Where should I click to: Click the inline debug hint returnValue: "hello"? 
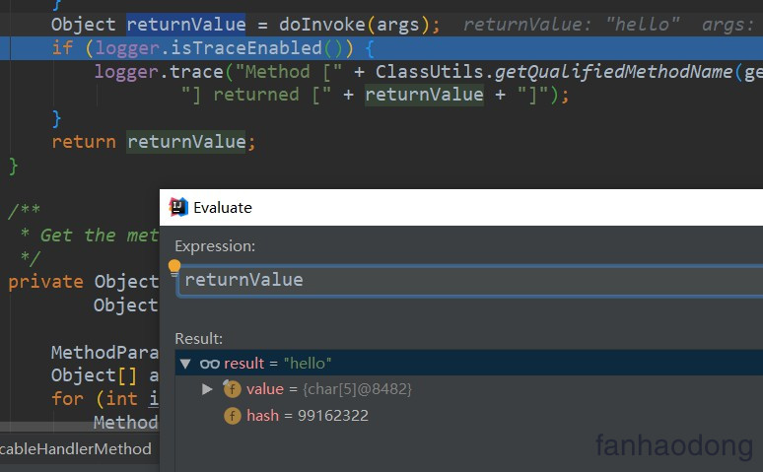[x=572, y=24]
